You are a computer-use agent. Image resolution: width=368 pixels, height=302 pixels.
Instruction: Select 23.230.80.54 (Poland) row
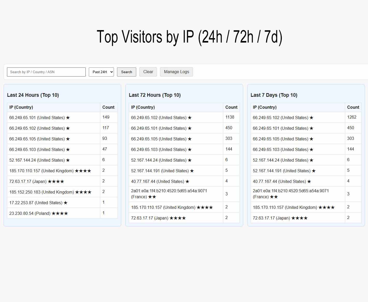(x=62, y=213)
